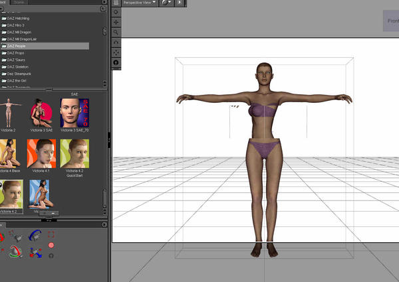Click the folder list scrollbar handle
Screen dimensions: 399x282
pyautogui.click(x=104, y=31)
